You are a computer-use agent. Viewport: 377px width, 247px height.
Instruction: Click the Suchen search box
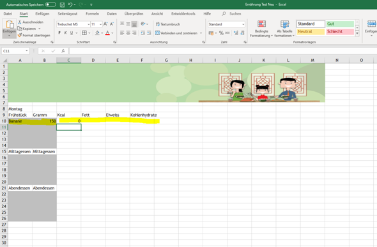pyautogui.click(x=232, y=13)
